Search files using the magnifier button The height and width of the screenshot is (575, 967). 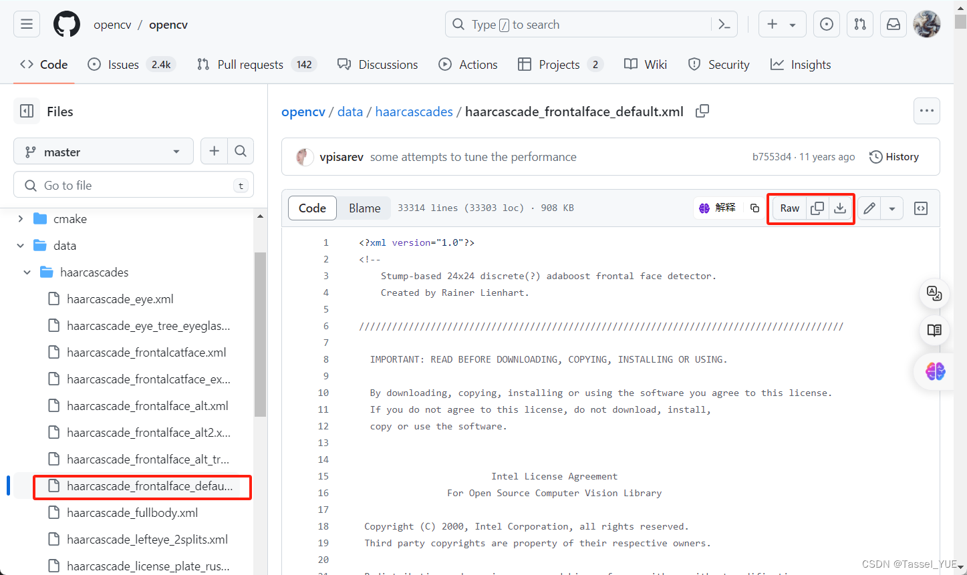[x=241, y=152]
